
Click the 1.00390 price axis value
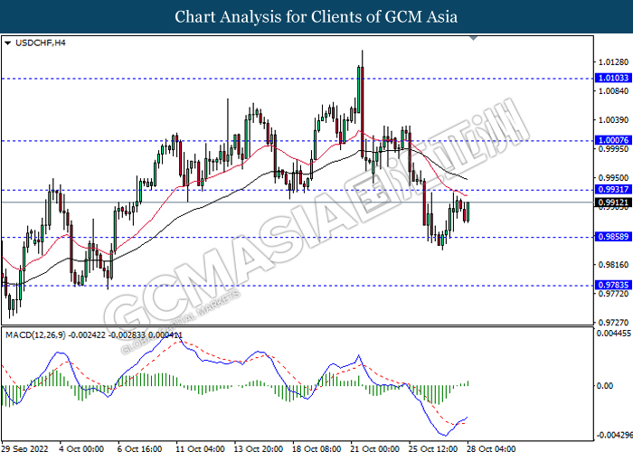[x=613, y=120]
